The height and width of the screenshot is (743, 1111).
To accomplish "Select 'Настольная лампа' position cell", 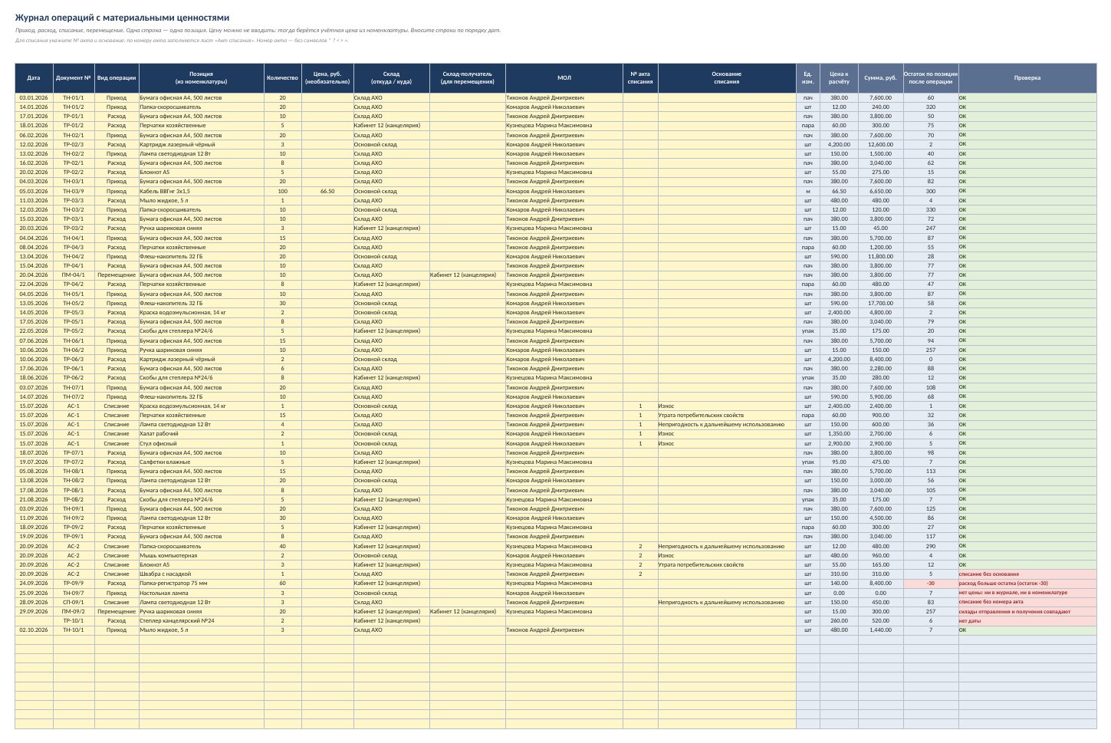I will click(202, 593).
